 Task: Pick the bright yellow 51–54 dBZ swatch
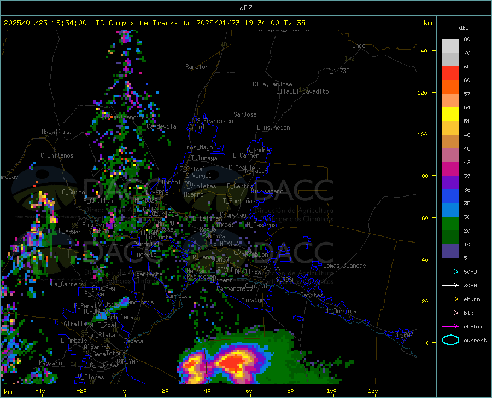(x=450, y=114)
